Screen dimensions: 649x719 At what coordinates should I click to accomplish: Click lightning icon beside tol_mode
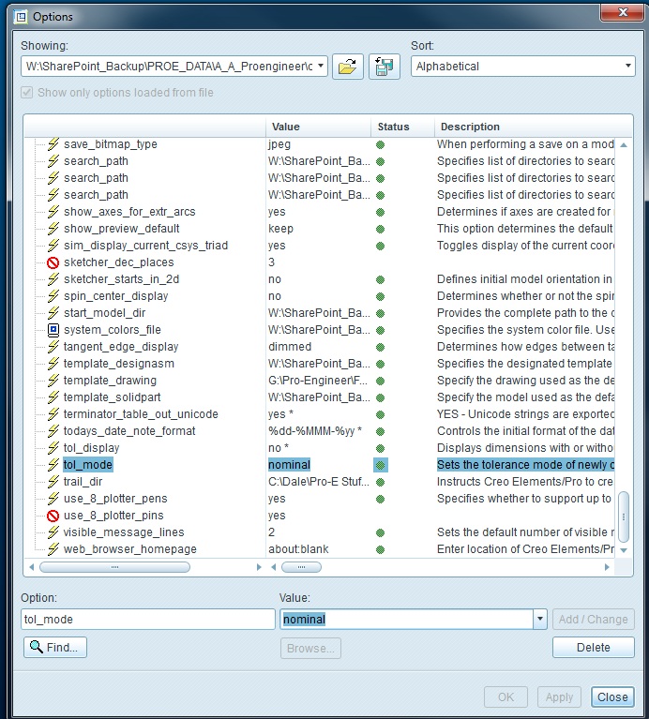point(53,465)
